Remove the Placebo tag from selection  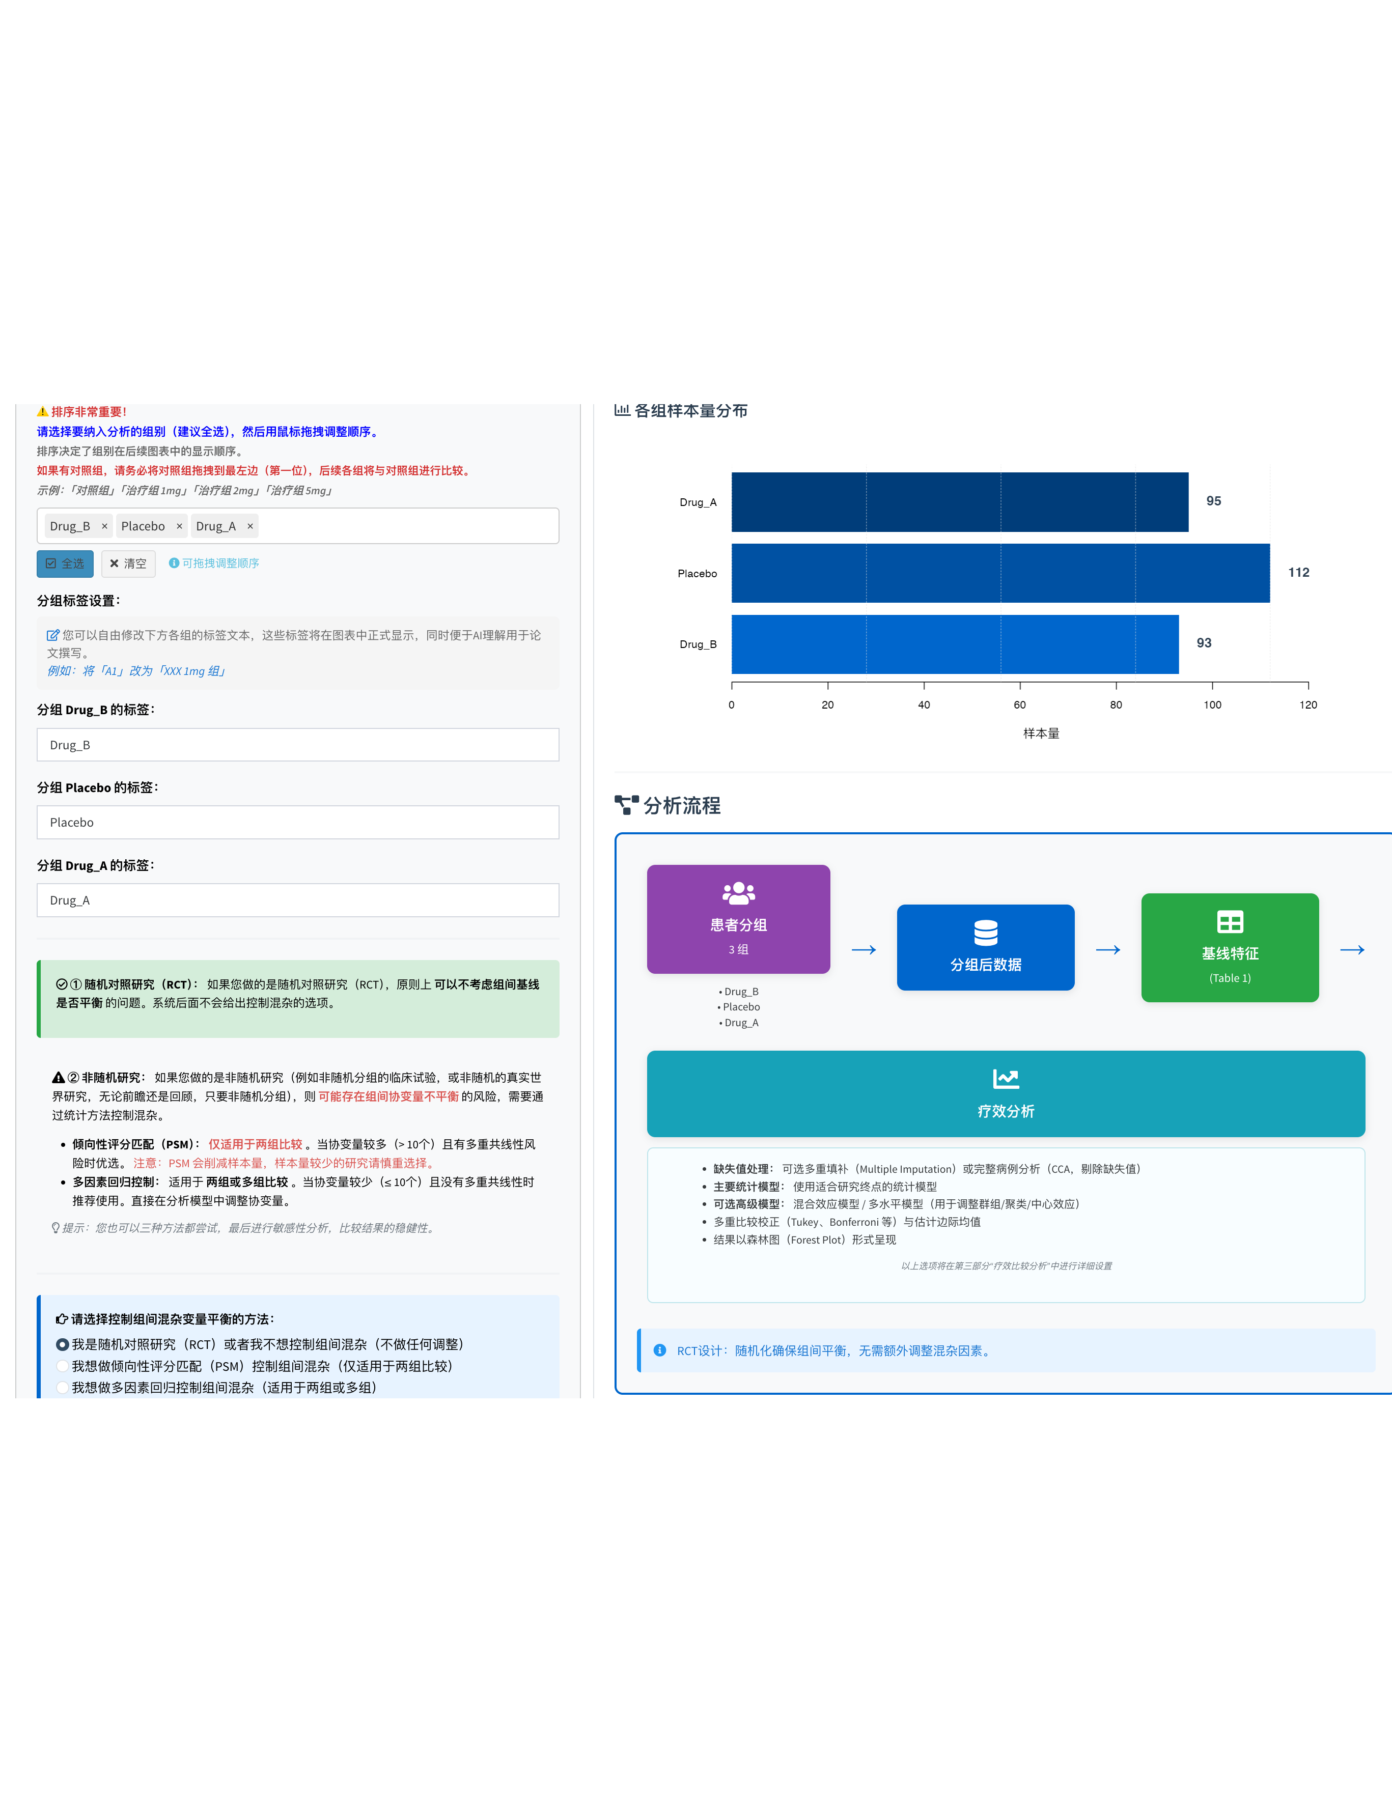pos(179,527)
